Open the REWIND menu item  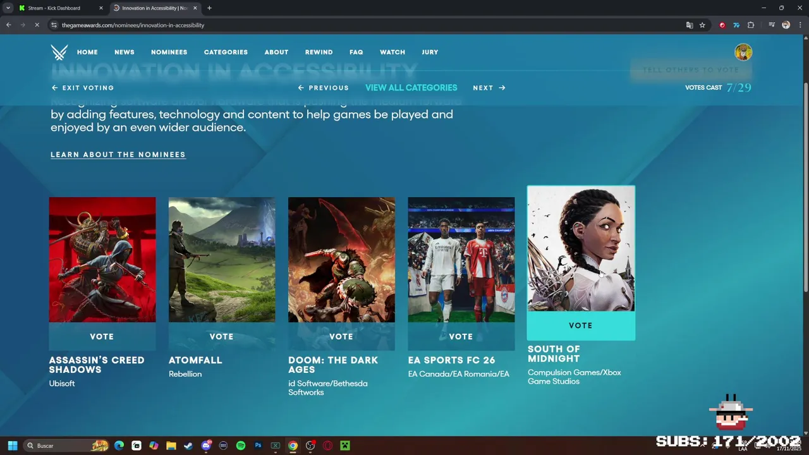319,52
